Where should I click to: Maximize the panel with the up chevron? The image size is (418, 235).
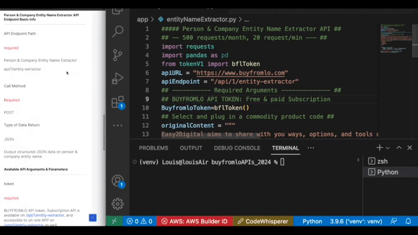coord(399,148)
